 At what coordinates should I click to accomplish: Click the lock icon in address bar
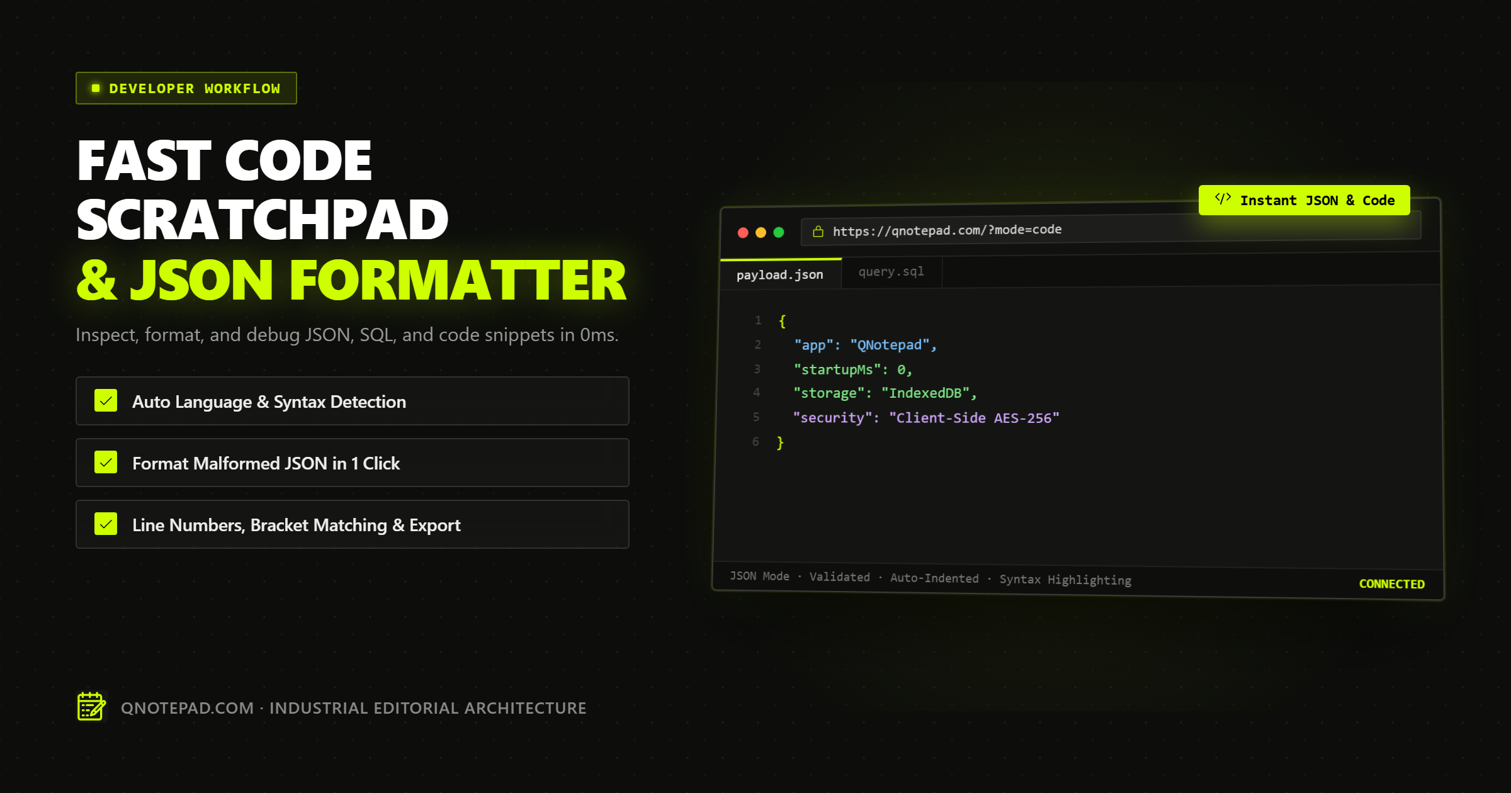[x=818, y=232]
